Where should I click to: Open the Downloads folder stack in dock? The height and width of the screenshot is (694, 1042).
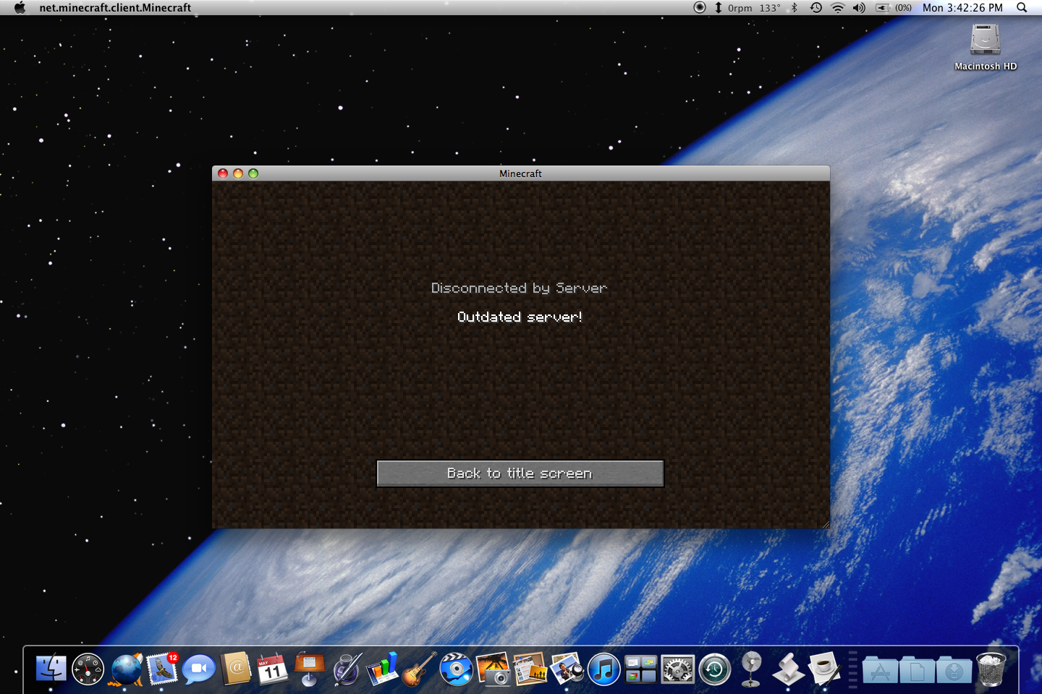tap(954, 670)
